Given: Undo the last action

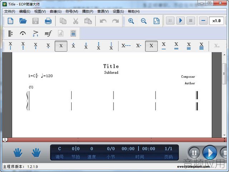Looking at the screenshot, I should [103, 21].
